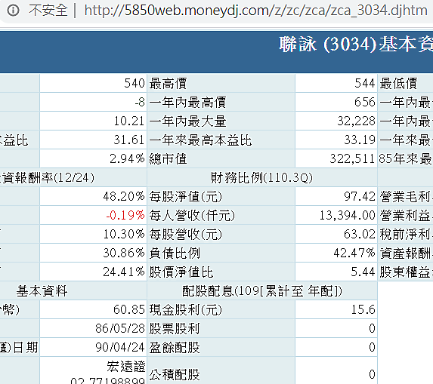The width and height of the screenshot is (433, 384).
Task: Select the value 31.61
Action: (x=129, y=140)
